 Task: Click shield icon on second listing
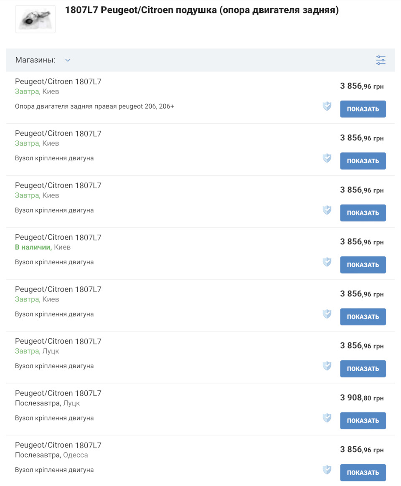point(327,158)
